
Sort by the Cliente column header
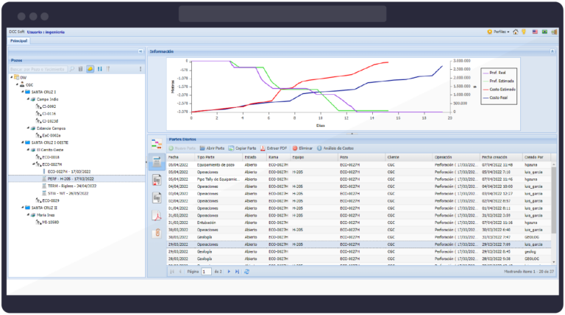click(x=408, y=157)
